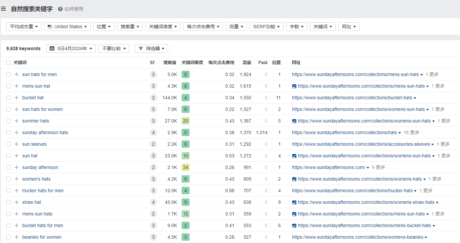Open the 流量 filter dropdown
Viewport: 460px width, 243px height.
tap(236, 27)
